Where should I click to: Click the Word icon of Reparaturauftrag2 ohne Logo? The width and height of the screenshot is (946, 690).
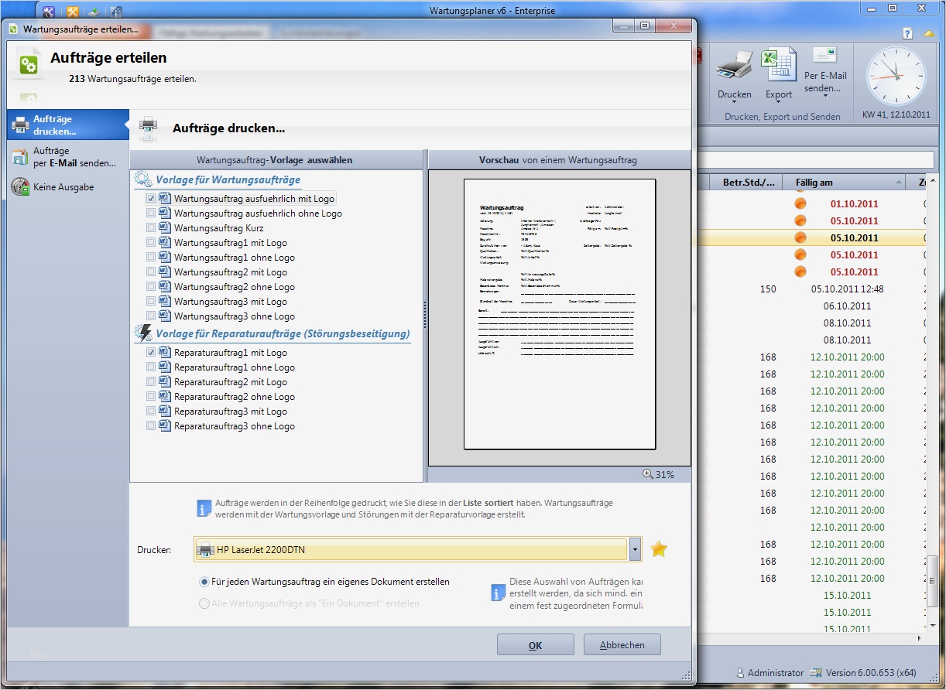(164, 396)
